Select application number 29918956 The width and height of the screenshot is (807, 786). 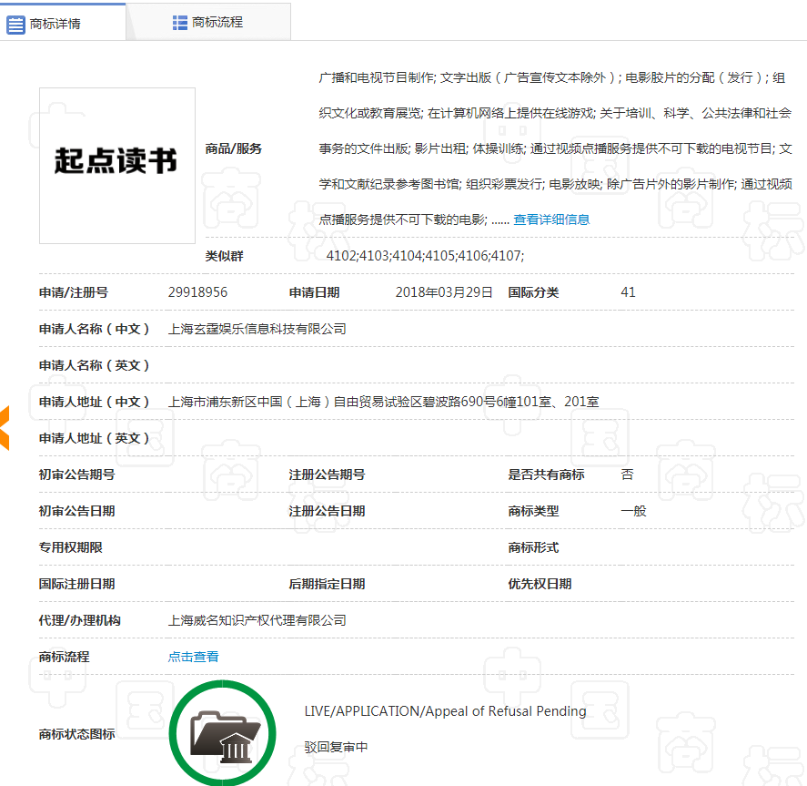197,292
